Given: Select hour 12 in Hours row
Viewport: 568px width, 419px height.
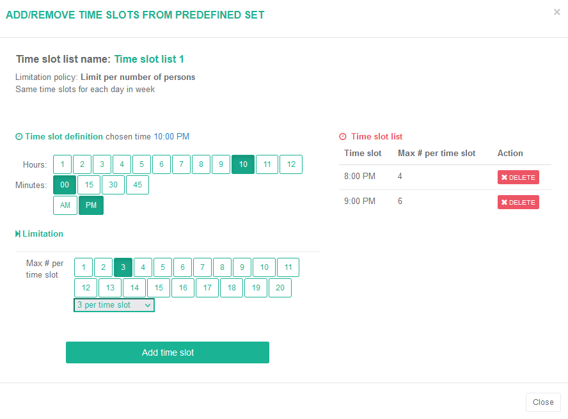Looking at the screenshot, I should [x=291, y=164].
